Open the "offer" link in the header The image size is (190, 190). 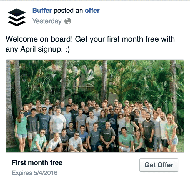tap(92, 11)
